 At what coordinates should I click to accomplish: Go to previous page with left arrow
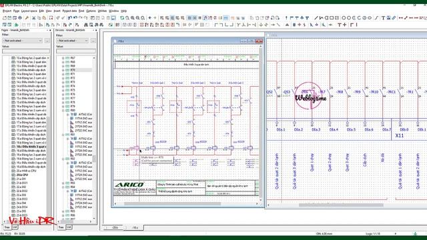pos(149,18)
